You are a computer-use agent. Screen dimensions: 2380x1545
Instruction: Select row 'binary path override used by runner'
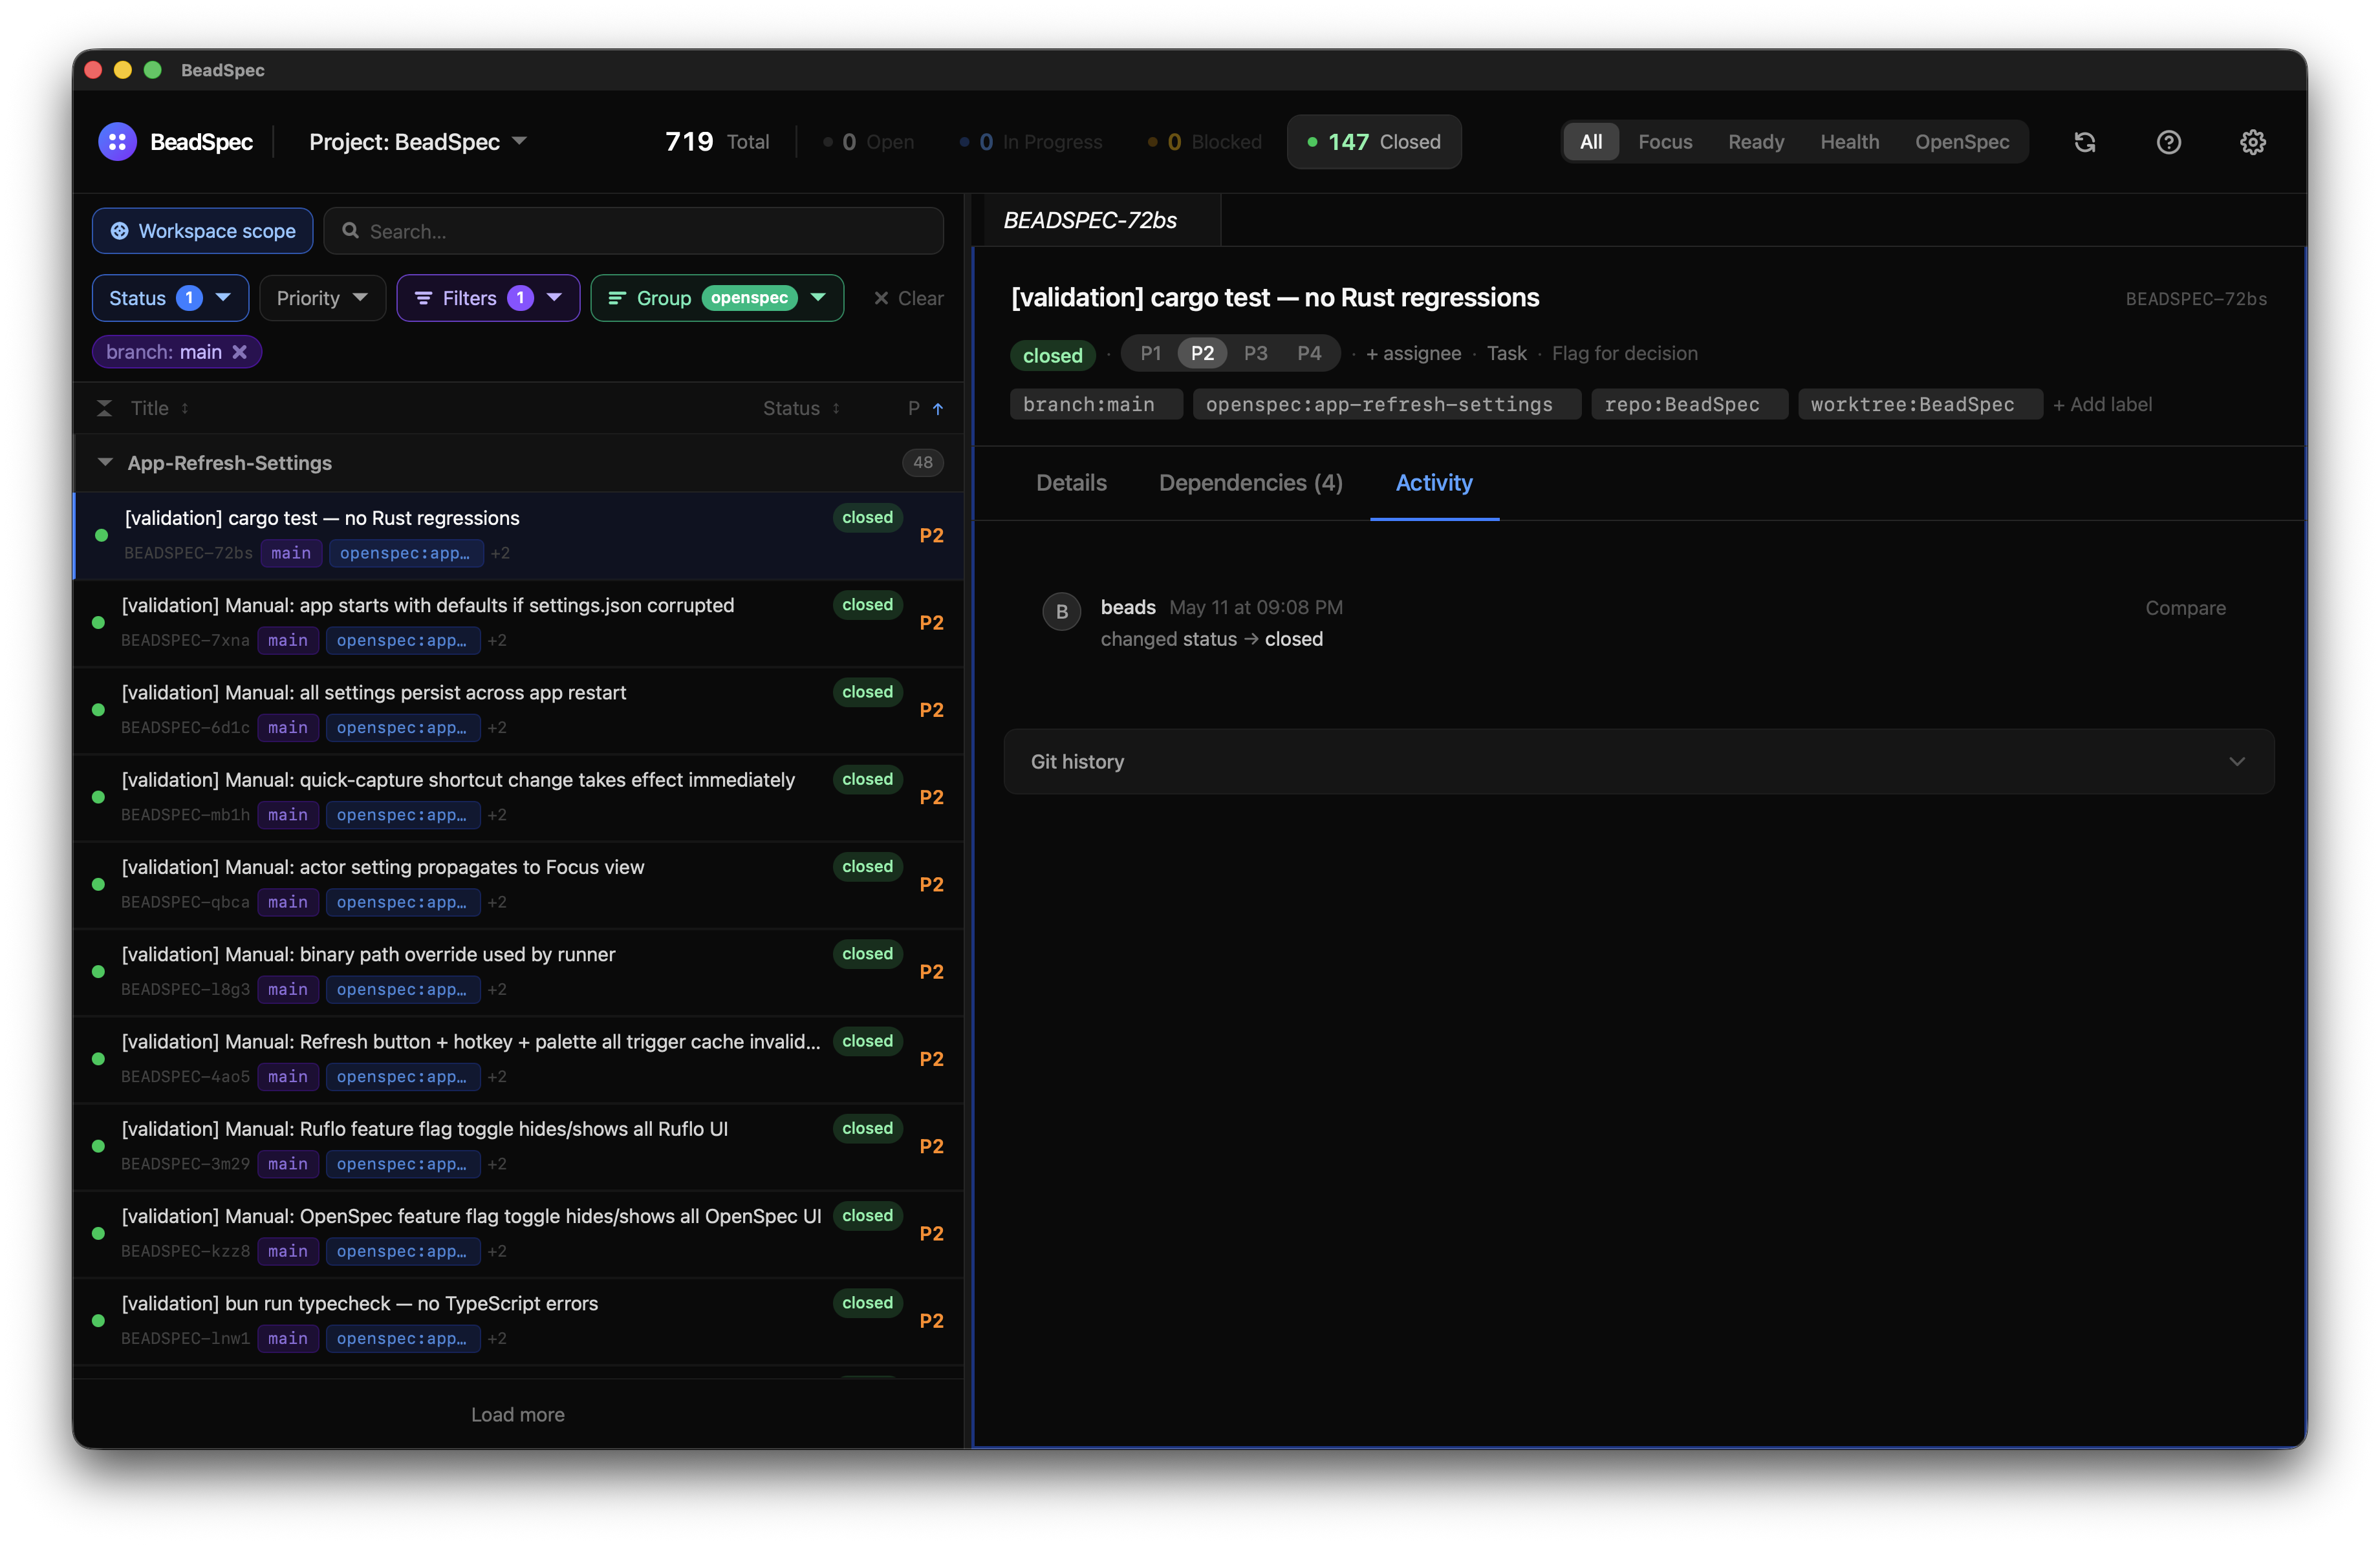pyautogui.click(x=518, y=972)
